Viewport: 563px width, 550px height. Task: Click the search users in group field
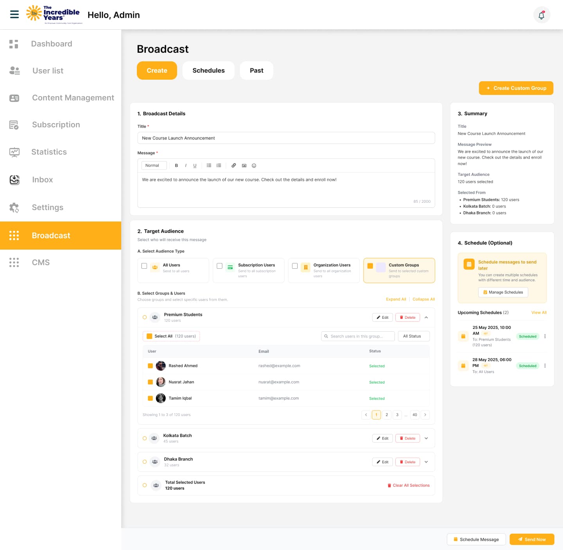pos(358,336)
